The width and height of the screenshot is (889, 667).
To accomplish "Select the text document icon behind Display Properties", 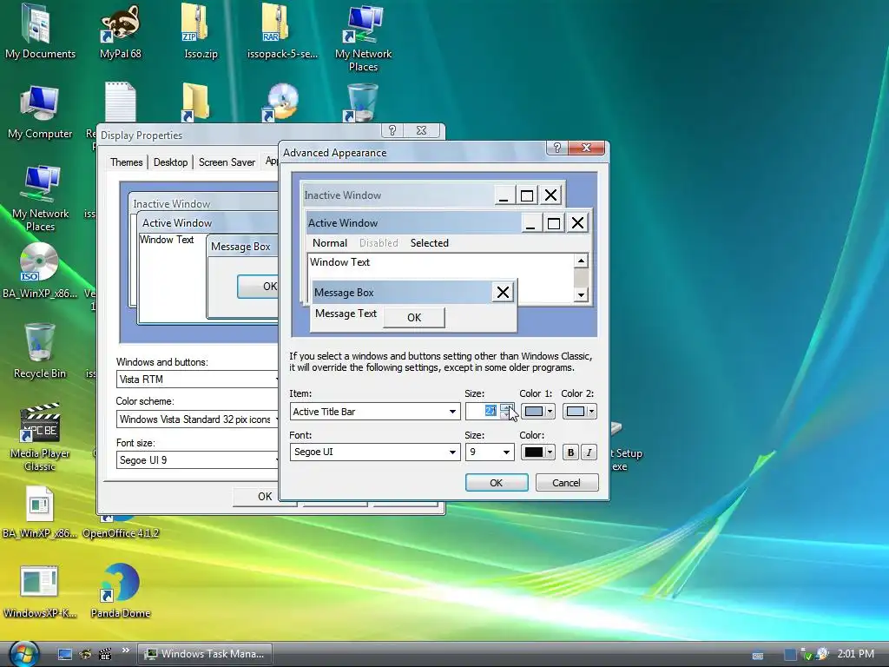I will (x=120, y=102).
